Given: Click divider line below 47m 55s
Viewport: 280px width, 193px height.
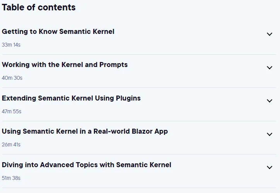Looking at the screenshot, I should [139, 121].
